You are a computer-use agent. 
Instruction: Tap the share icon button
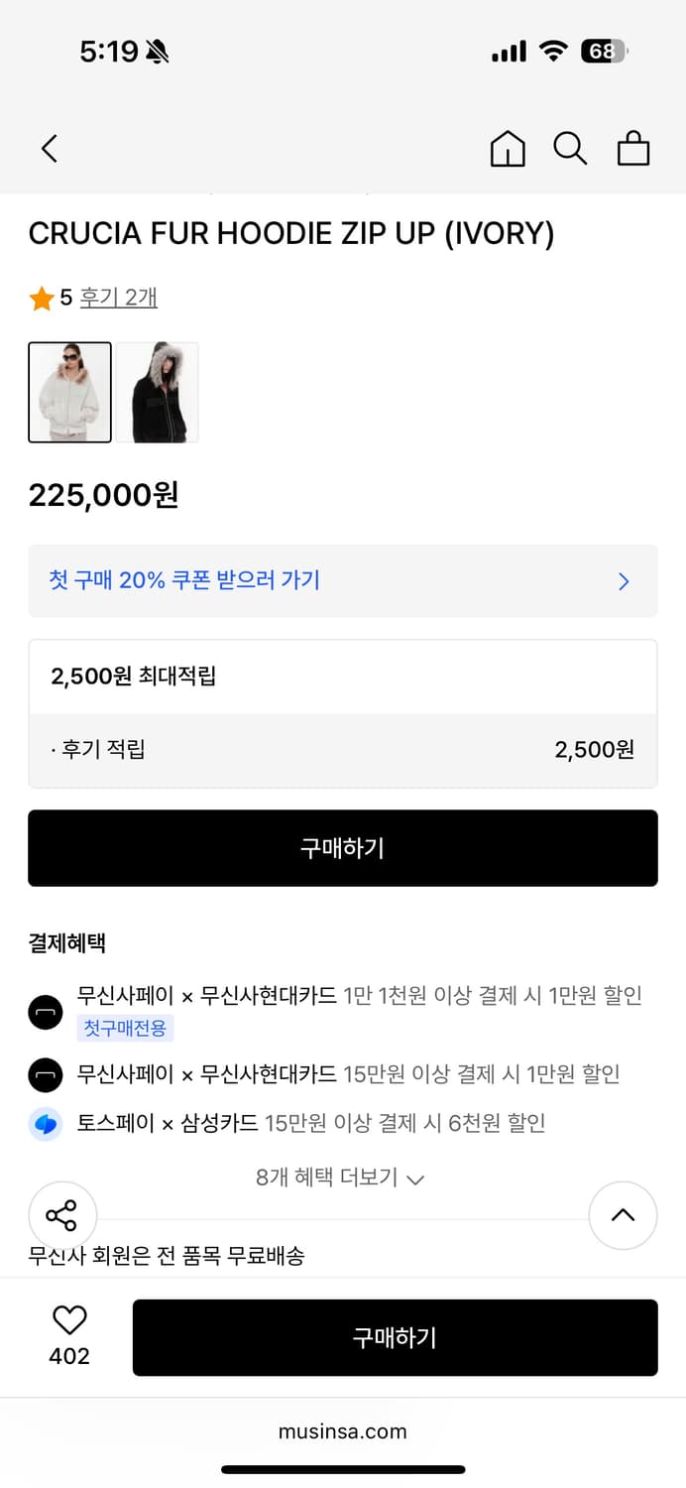61,1215
